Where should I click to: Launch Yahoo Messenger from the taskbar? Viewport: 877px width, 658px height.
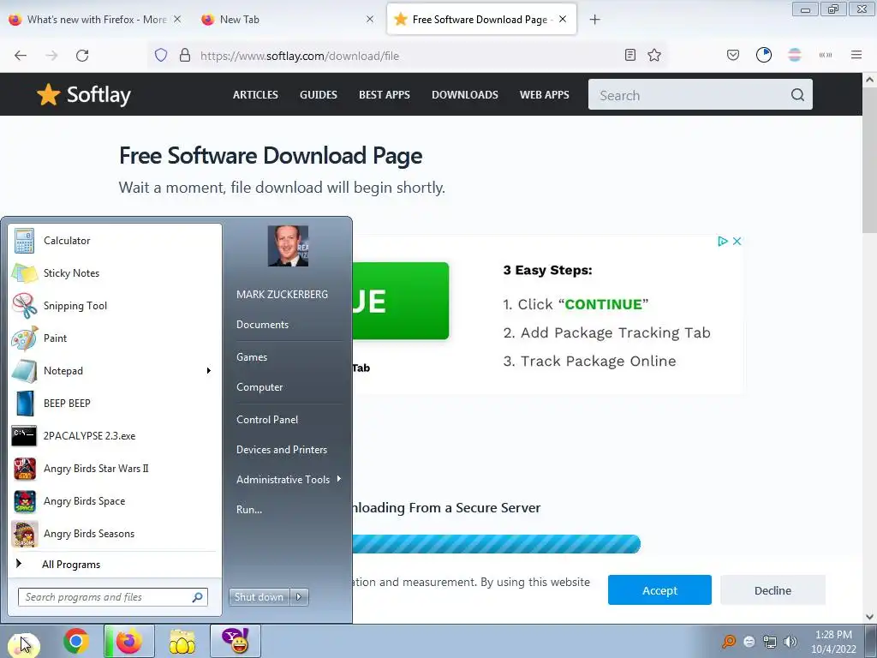pyautogui.click(x=236, y=641)
